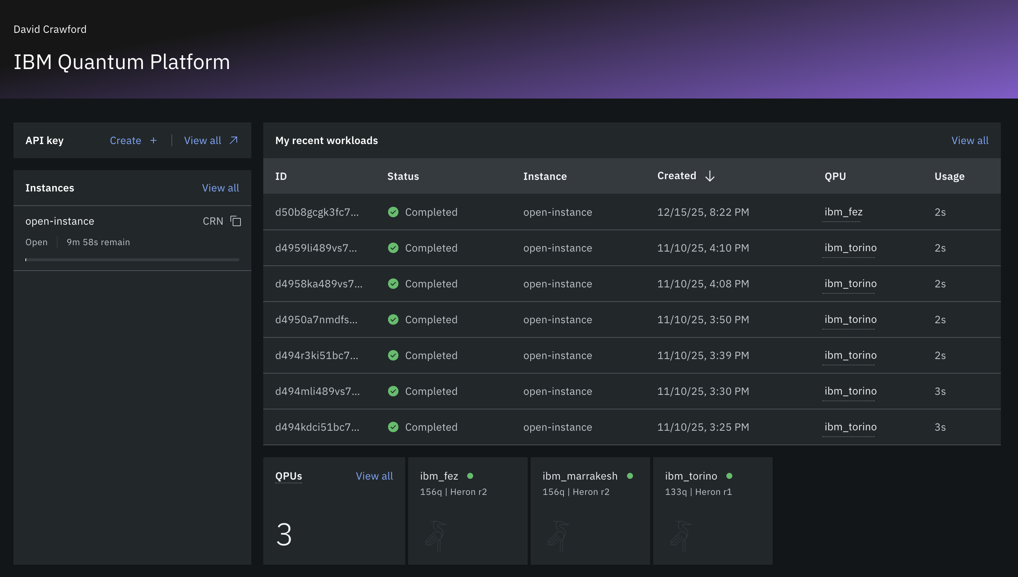Click the green status dot next to ibm_marrakesh
The height and width of the screenshot is (577, 1018).
click(x=630, y=476)
